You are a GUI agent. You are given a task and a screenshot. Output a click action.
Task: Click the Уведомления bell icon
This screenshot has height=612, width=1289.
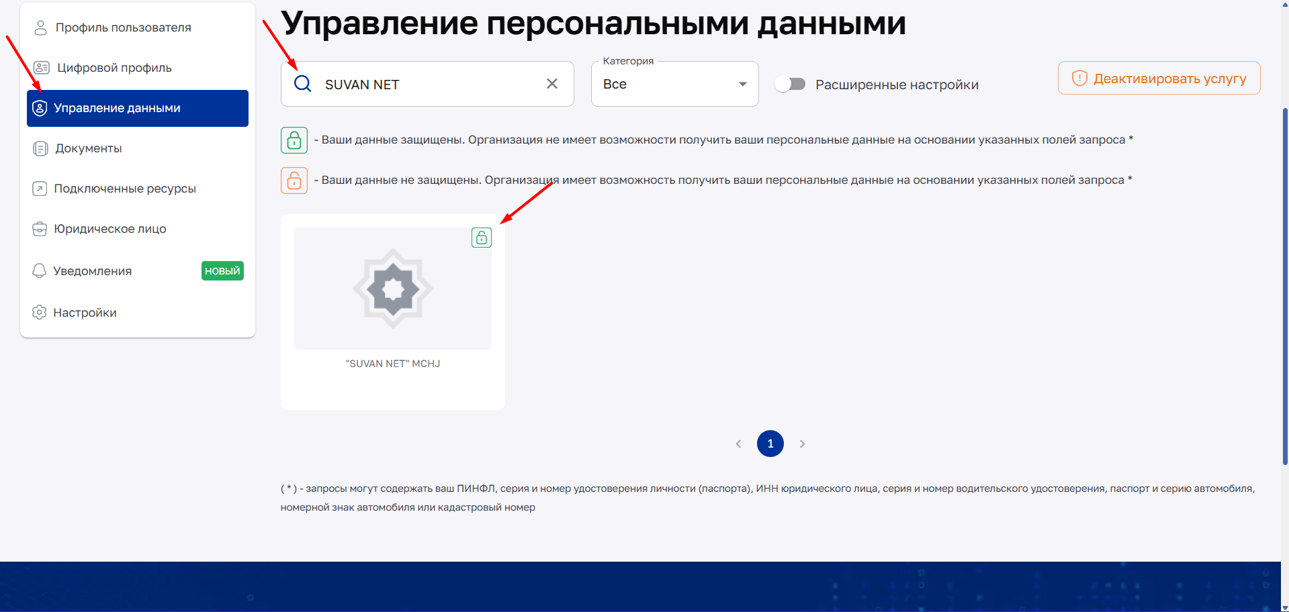[x=40, y=270]
